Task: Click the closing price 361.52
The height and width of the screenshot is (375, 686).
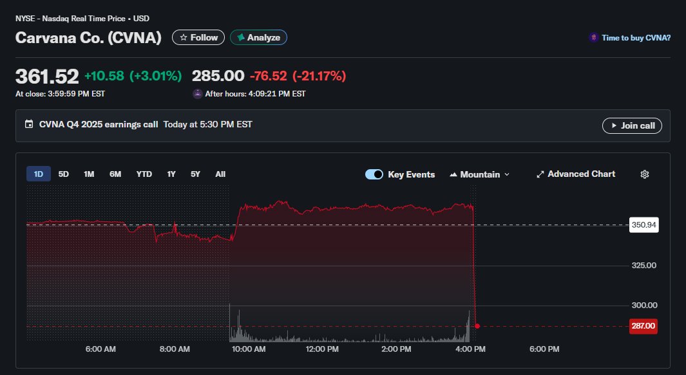Action: [x=47, y=77]
